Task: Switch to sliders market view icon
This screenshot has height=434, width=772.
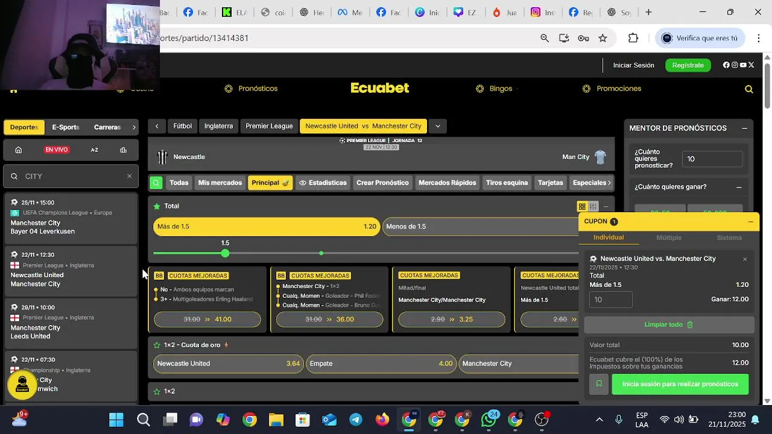Action: tap(593, 206)
